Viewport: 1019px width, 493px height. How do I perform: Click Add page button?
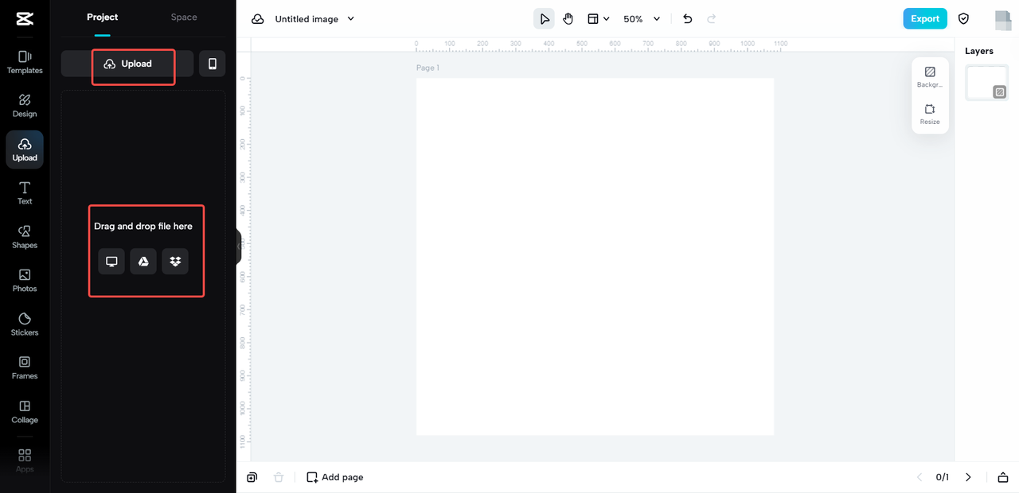(335, 477)
